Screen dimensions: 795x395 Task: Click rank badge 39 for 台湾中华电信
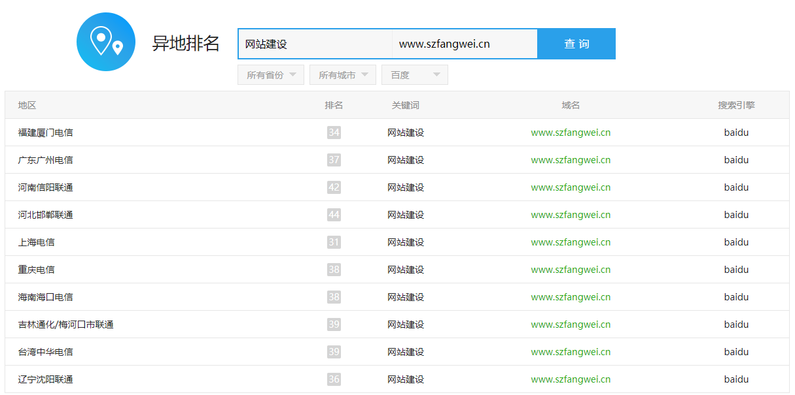334,352
